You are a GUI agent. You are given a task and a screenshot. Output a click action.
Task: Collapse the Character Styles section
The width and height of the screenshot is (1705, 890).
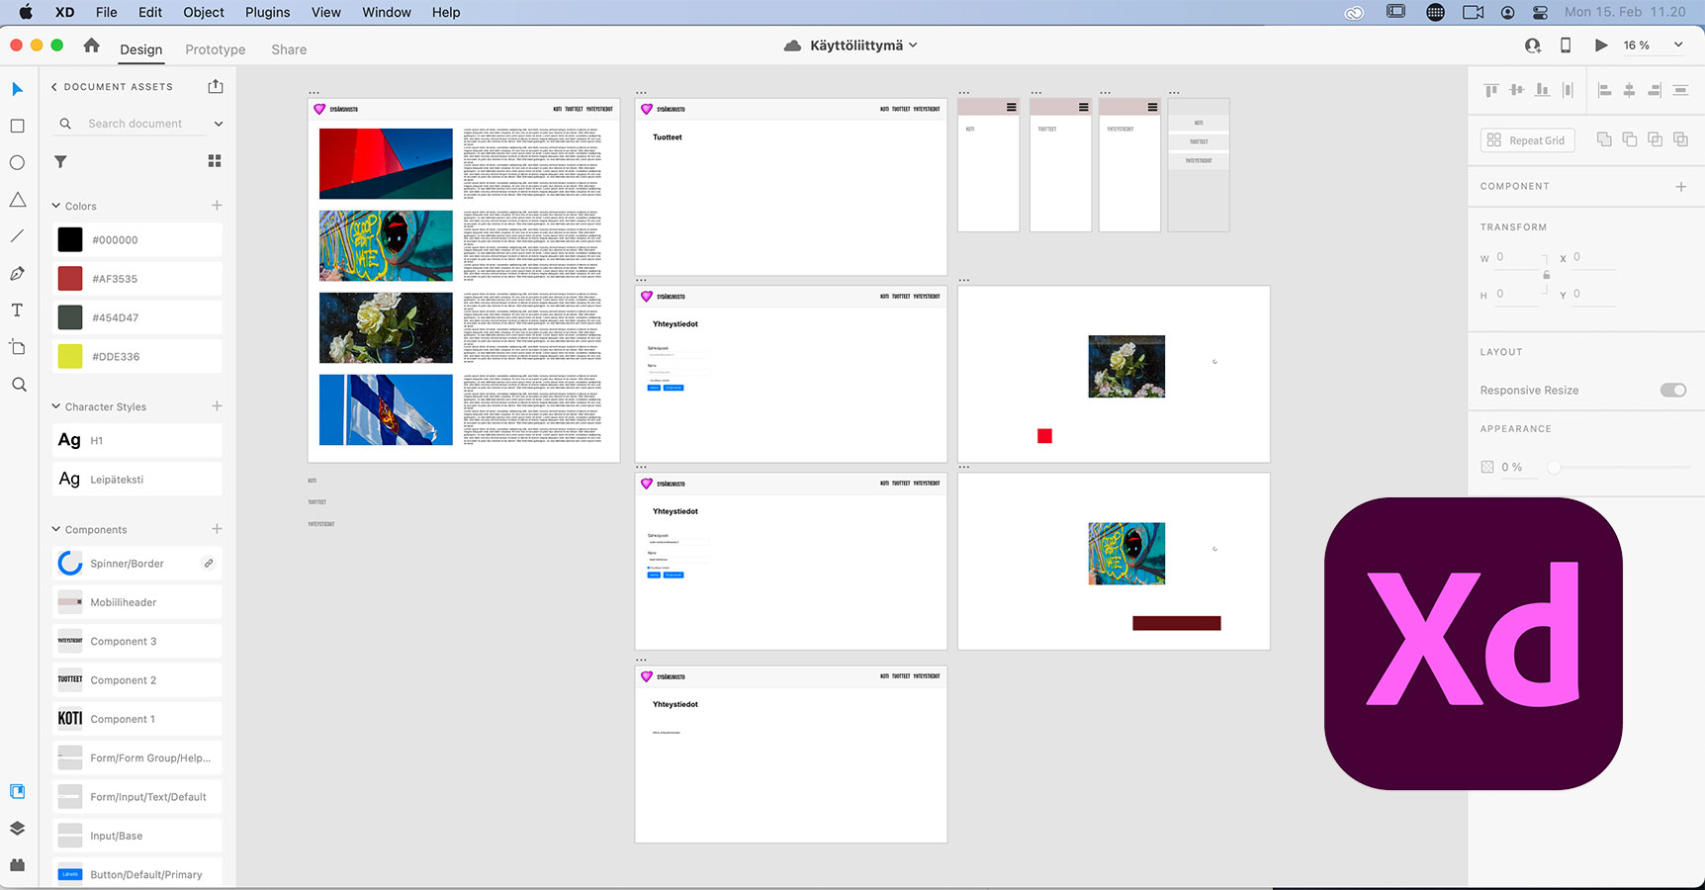coord(56,406)
